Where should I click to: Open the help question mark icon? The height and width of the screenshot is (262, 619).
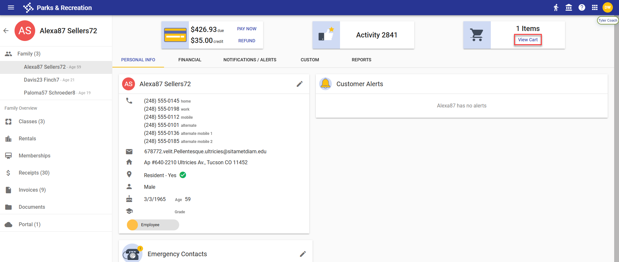click(582, 7)
